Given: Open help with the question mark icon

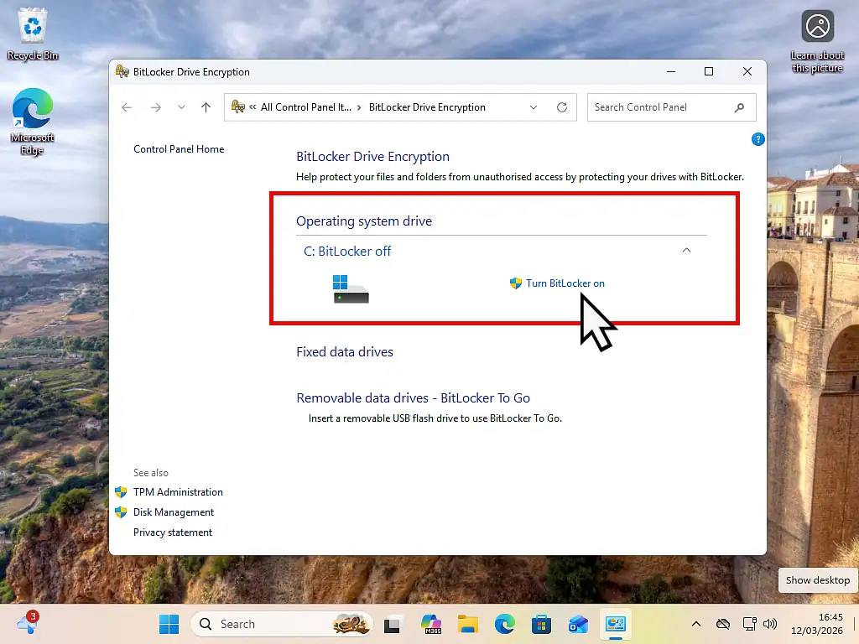Looking at the screenshot, I should click(x=757, y=138).
